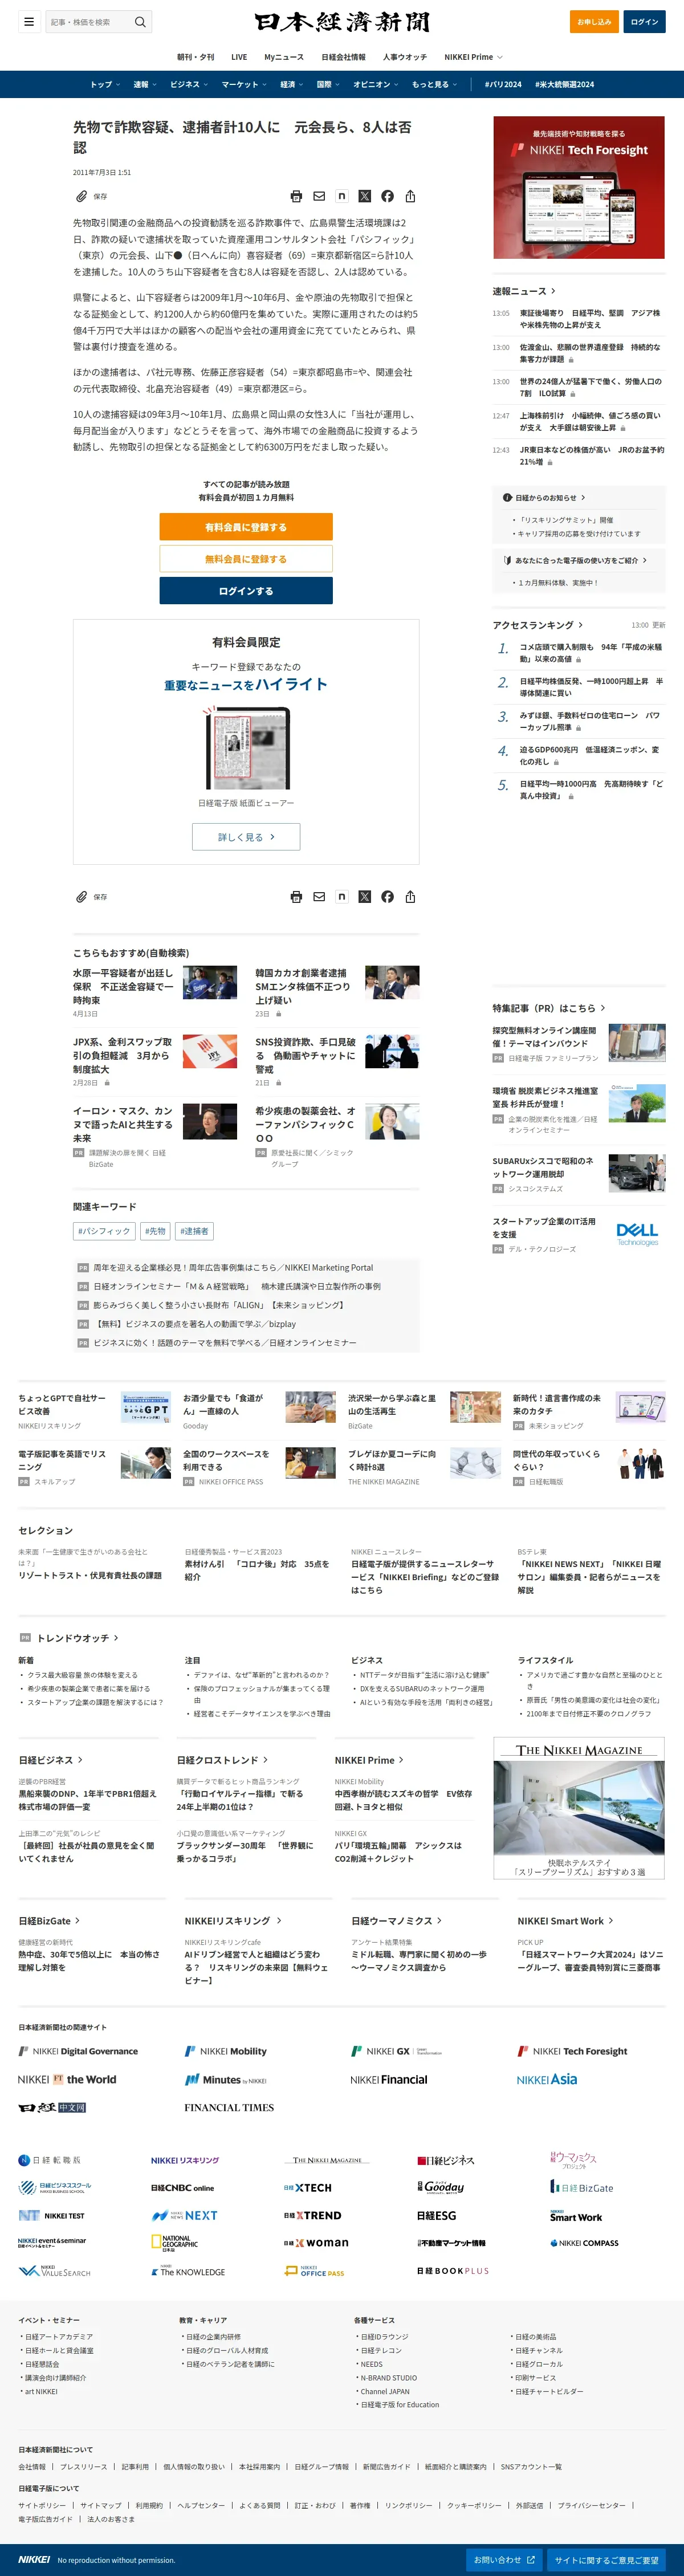Open the アクセスランキング section heading
Image resolution: width=684 pixels, height=2576 pixels.
point(537,625)
